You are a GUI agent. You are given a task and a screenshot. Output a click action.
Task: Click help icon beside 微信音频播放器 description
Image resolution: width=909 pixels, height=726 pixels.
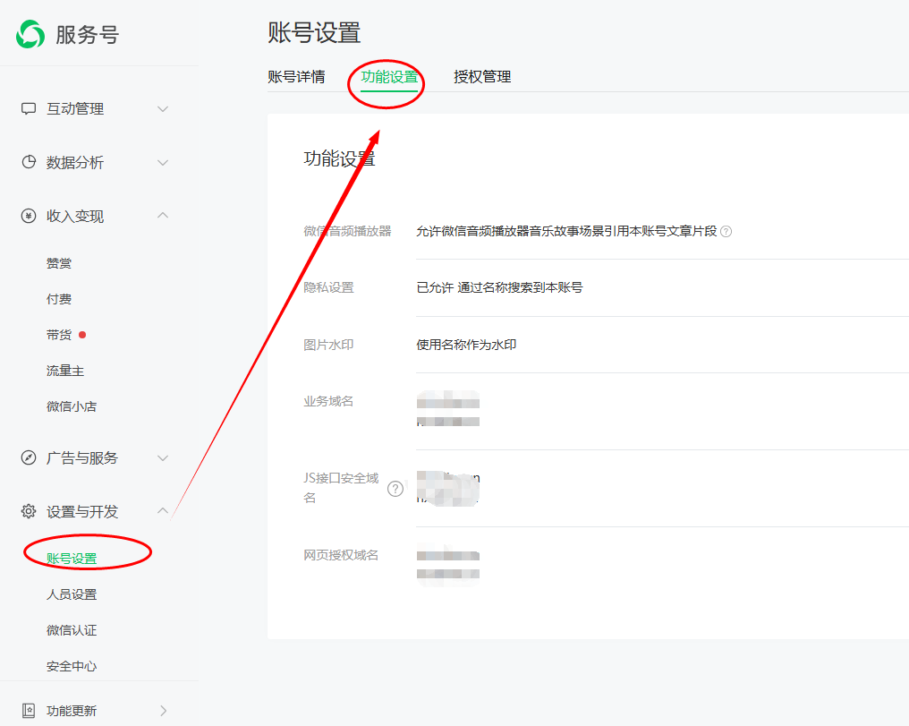tap(726, 231)
